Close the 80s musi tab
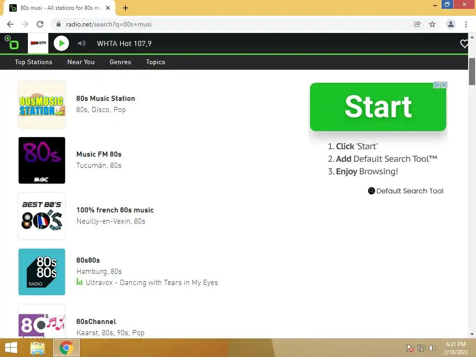The height and width of the screenshot is (357, 476). (108, 8)
